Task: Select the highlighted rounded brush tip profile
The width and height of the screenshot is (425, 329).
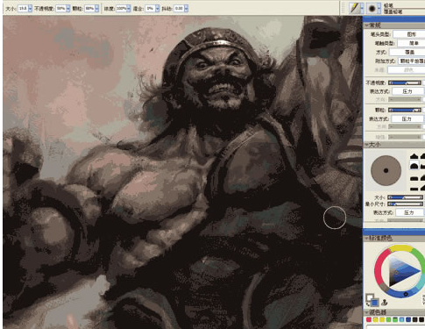Action: click(x=414, y=166)
